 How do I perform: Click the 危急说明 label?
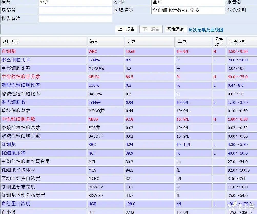[x=237, y=10]
